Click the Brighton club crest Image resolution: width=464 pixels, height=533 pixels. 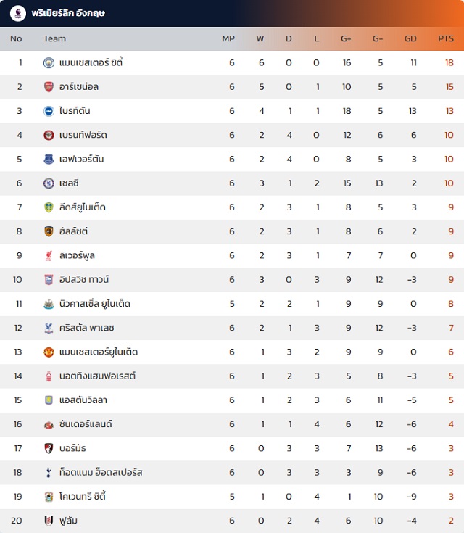tap(49, 111)
